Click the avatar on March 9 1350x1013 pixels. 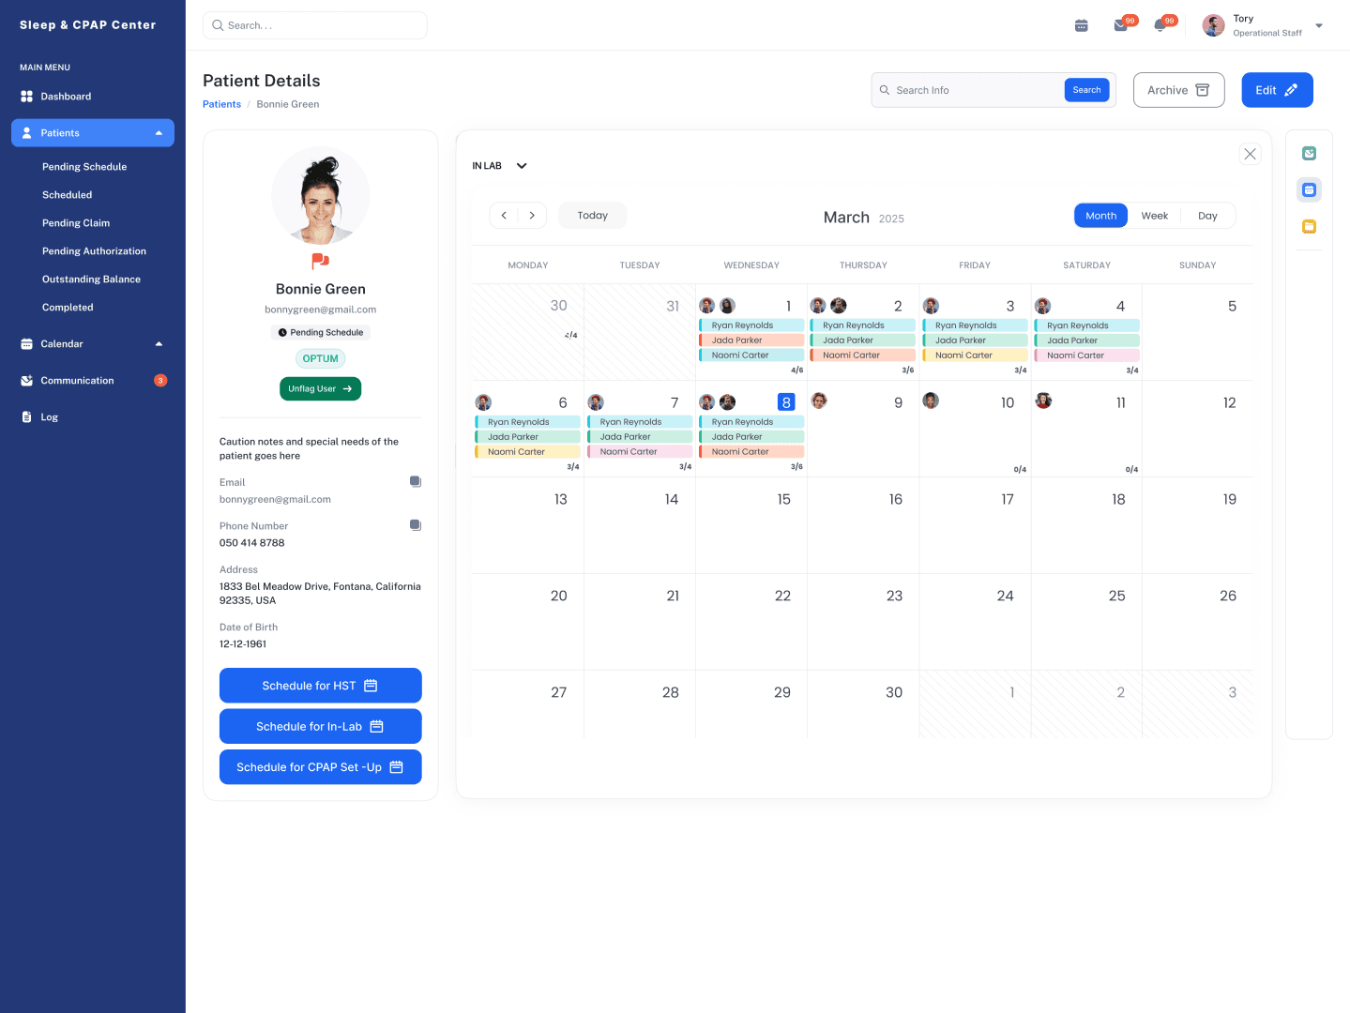[x=819, y=401]
